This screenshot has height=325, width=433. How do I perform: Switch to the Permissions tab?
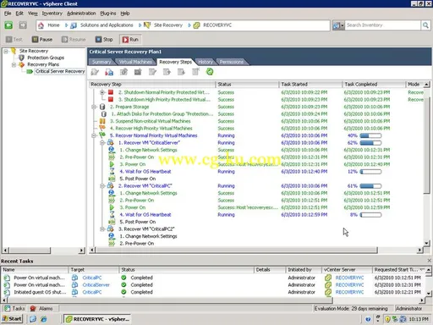(232, 62)
